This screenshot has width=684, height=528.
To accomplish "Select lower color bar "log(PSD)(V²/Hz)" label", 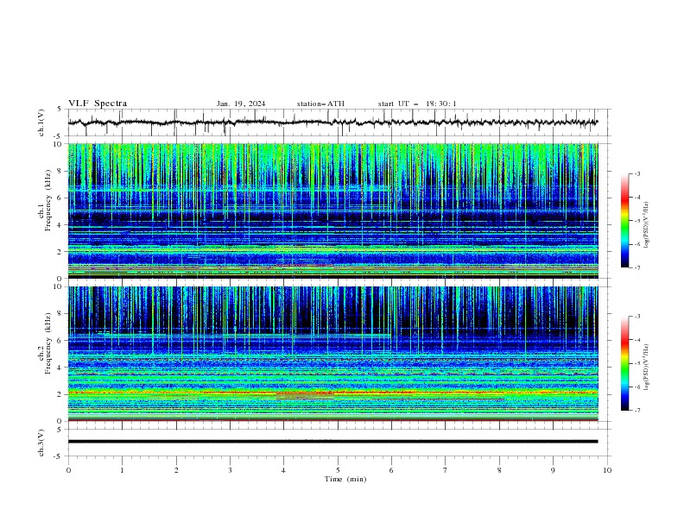I will (x=647, y=368).
